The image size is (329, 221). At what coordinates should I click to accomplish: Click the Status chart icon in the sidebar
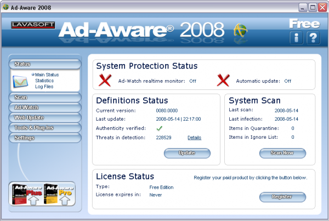pyautogui.click(x=20, y=81)
